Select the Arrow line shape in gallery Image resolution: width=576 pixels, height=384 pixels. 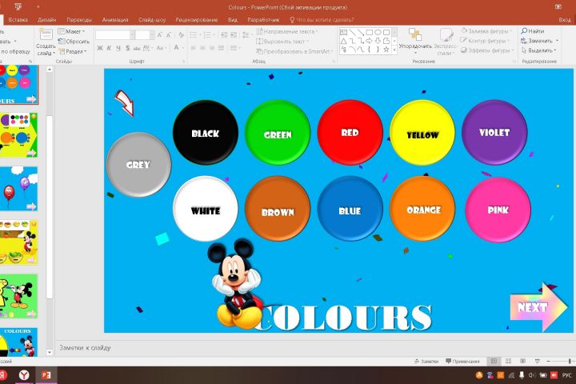tap(361, 32)
